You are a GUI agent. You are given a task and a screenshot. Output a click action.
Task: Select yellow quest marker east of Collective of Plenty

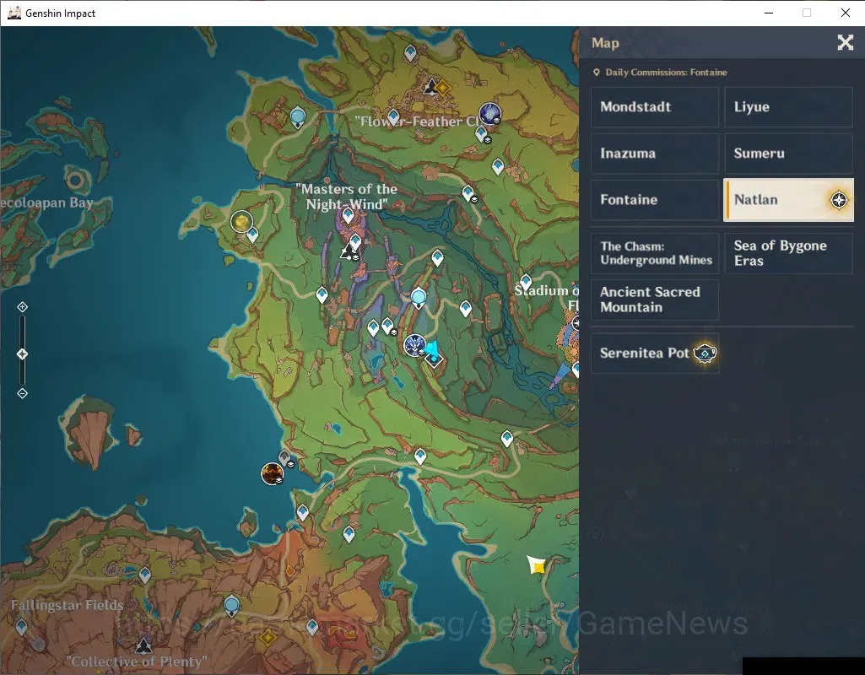[x=268, y=638]
